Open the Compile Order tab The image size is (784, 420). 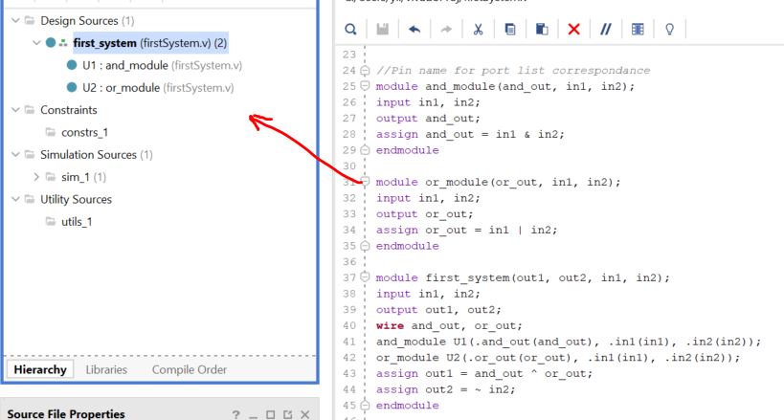point(189,369)
